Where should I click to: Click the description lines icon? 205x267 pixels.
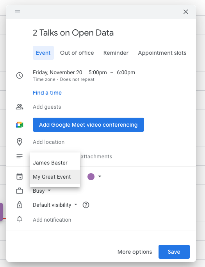(20, 156)
